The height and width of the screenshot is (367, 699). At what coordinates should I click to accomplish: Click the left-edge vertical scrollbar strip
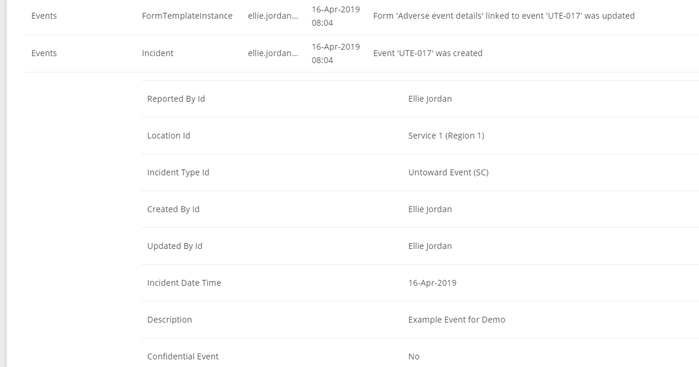3,183
